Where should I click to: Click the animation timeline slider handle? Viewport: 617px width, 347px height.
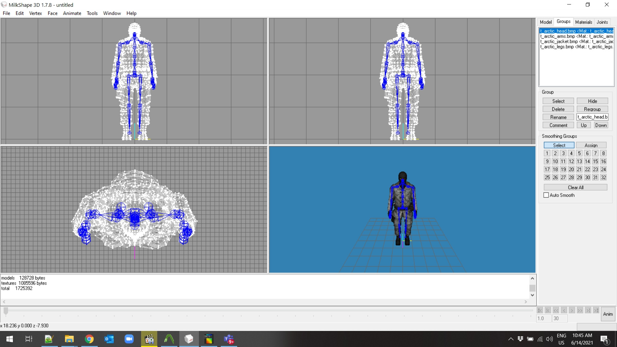[x=6, y=311]
